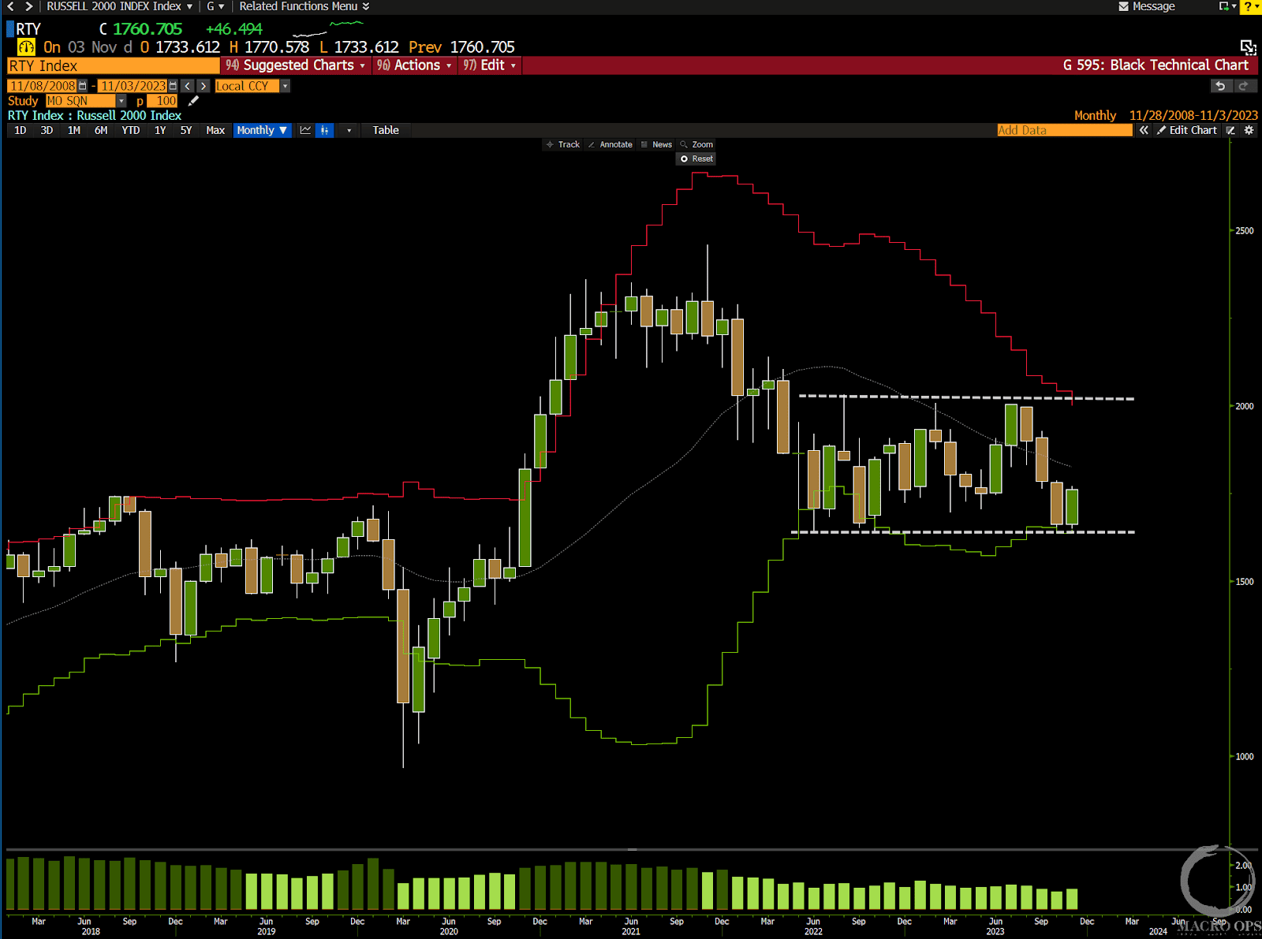Click the export window icon beside Message
The width and height of the screenshot is (1262, 939).
click(1226, 6)
